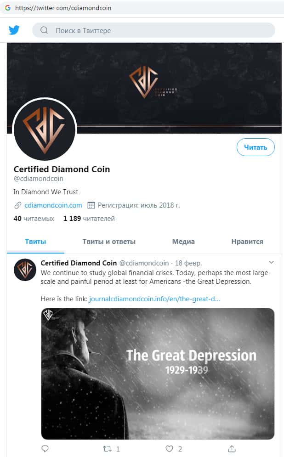Click the calendar icon next to registration date
The height and width of the screenshot is (457, 284).
coord(91,205)
